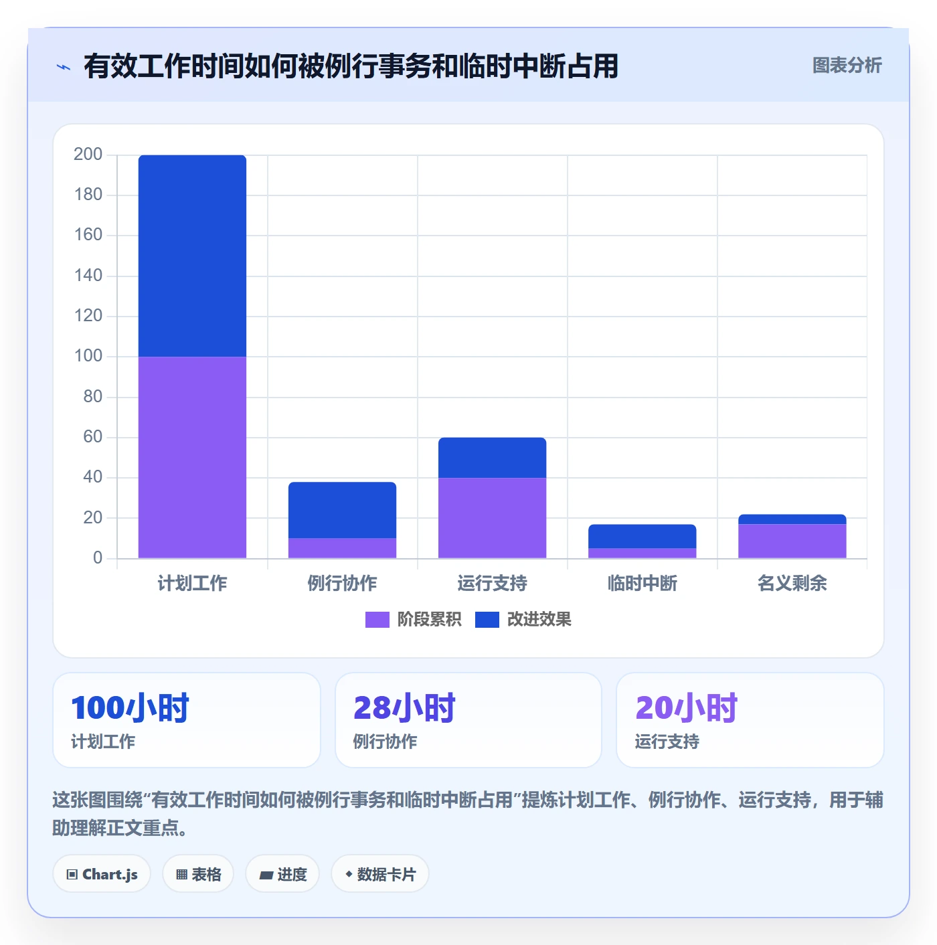The height and width of the screenshot is (945, 937).
Task: Open the 28小时 例行协作 stat card
Action: (468, 720)
